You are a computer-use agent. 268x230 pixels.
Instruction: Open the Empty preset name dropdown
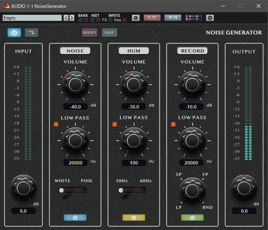32,18
